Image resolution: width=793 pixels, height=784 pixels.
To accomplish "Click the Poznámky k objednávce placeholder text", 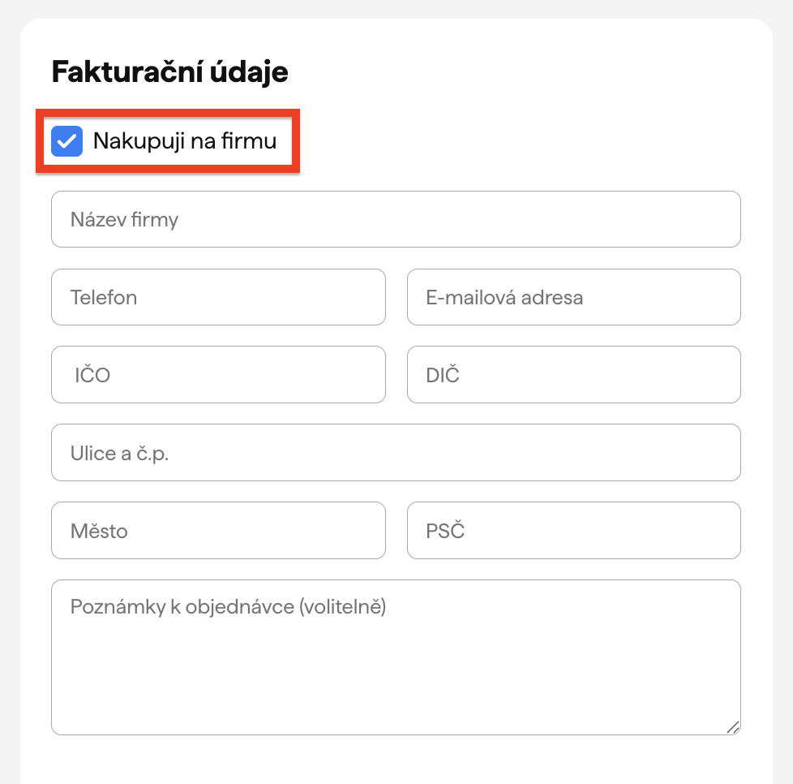I will [228, 607].
